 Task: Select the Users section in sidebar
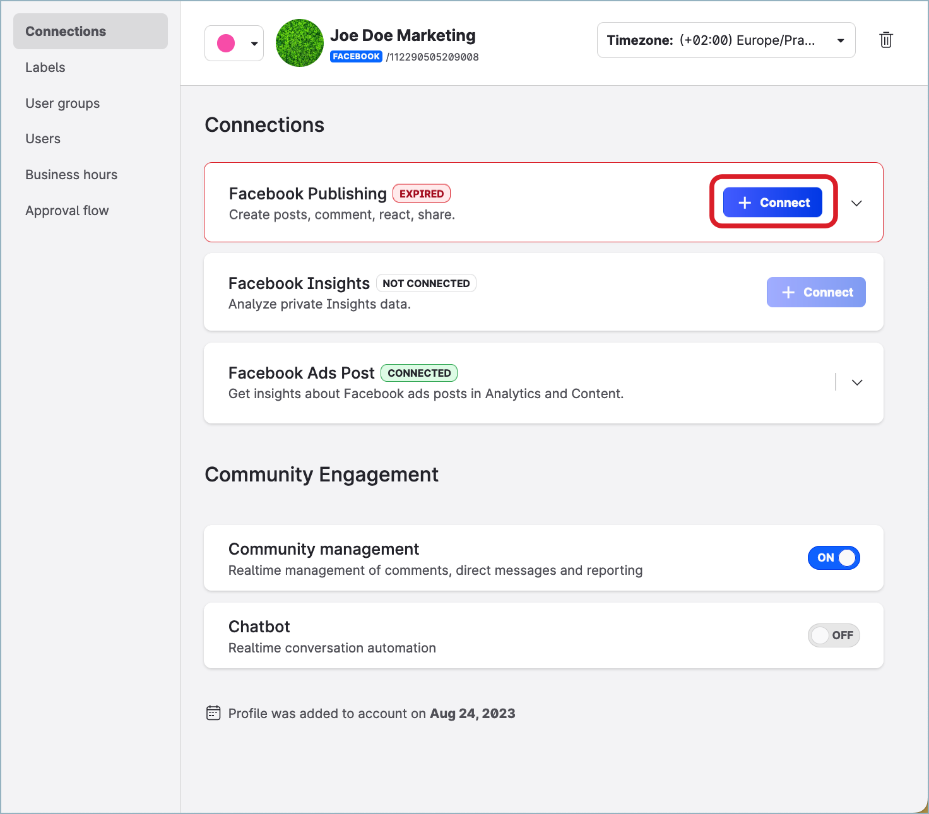tap(42, 138)
